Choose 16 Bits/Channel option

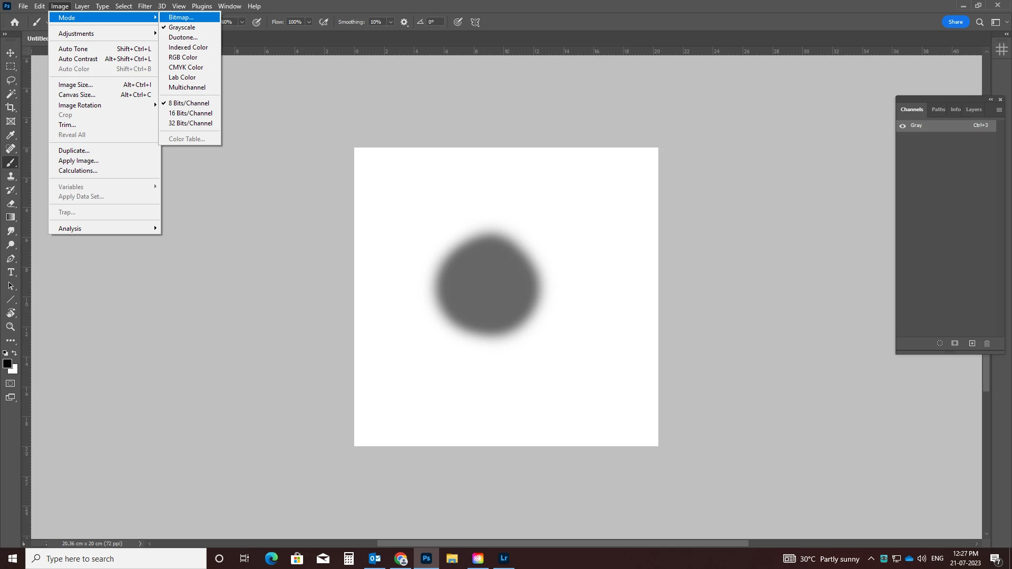point(190,113)
